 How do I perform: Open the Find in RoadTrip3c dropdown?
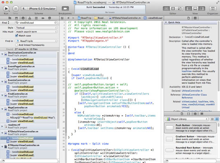click(x=36, y=41)
